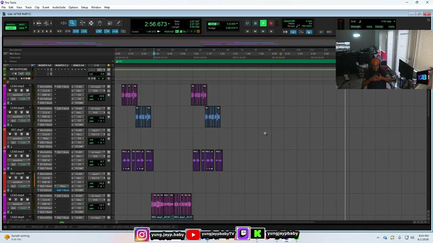This screenshot has width=433, height=243.
Task: Enable Slip edit mode
Action: 11,28
